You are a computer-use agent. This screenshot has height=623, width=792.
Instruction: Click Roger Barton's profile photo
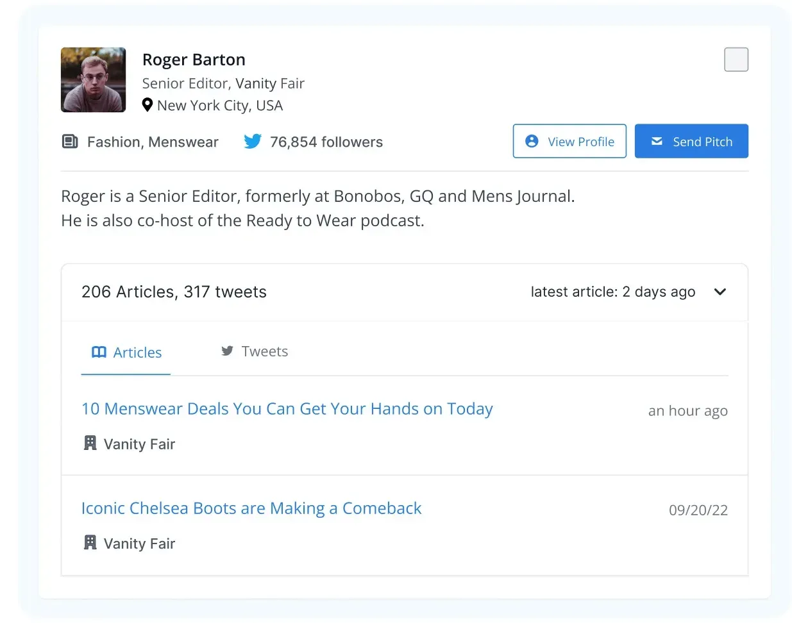click(94, 80)
